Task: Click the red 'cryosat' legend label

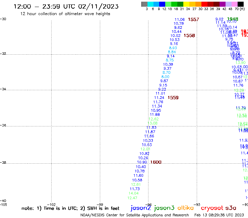Action: [212, 208]
